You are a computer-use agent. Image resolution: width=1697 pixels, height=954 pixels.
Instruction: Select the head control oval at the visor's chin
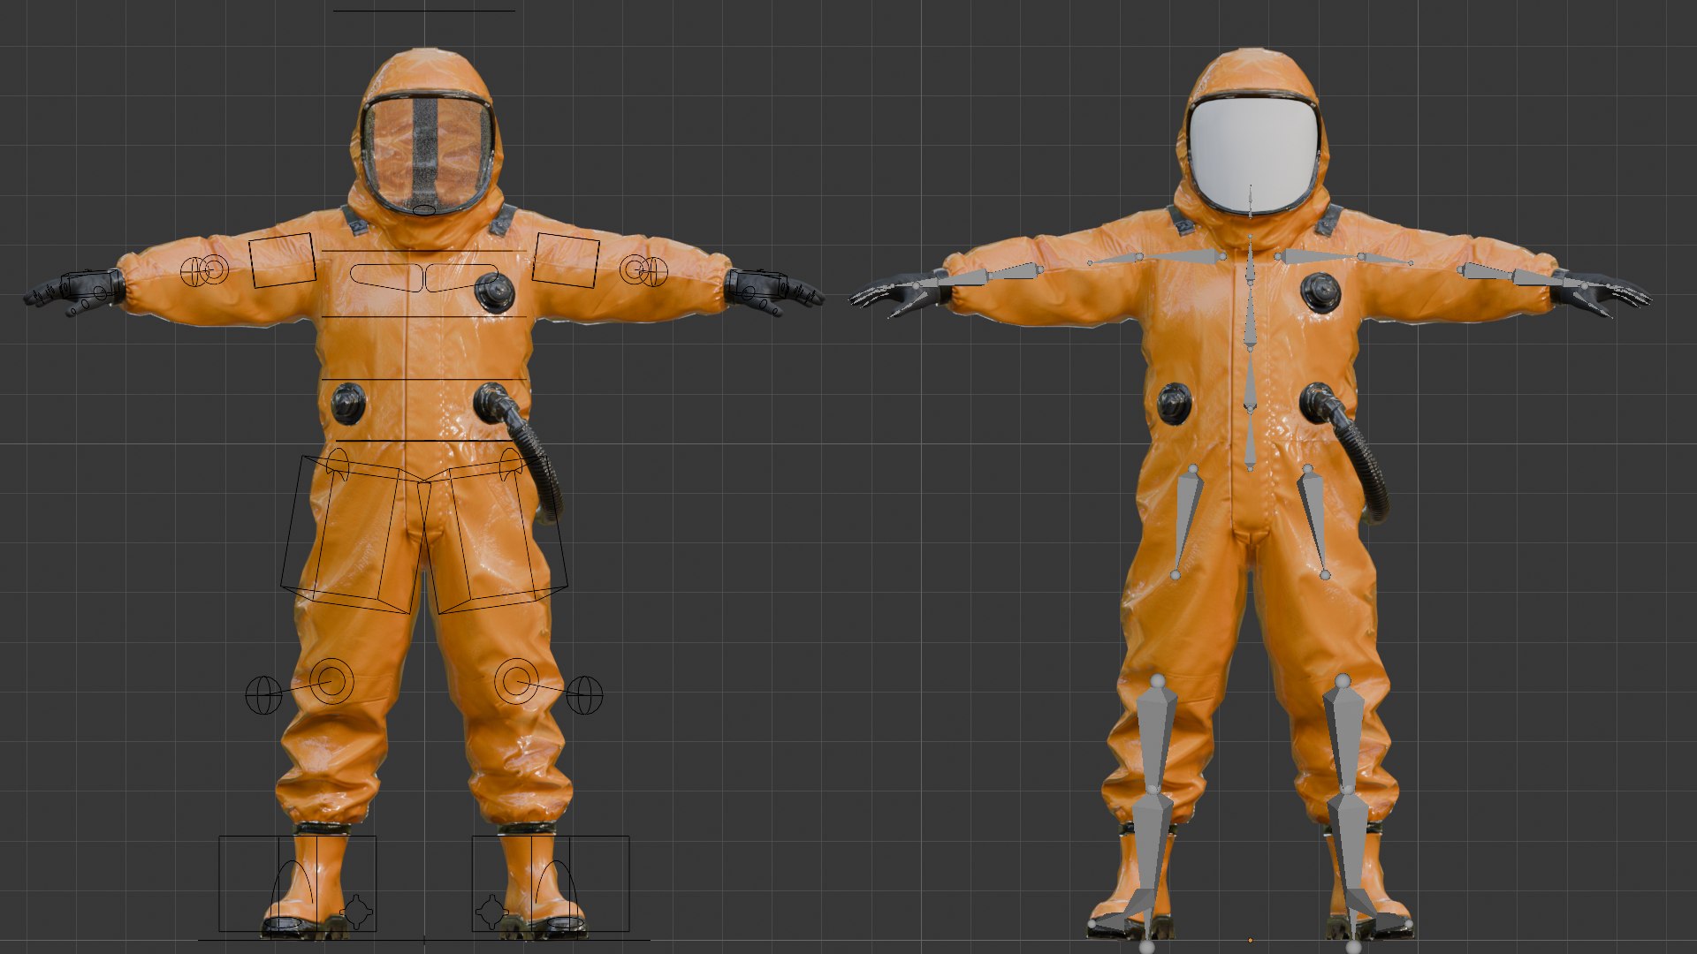(x=425, y=210)
